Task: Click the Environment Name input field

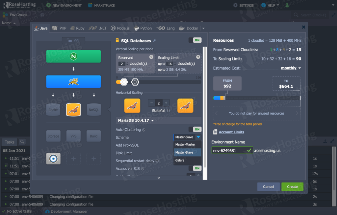Action: point(232,150)
